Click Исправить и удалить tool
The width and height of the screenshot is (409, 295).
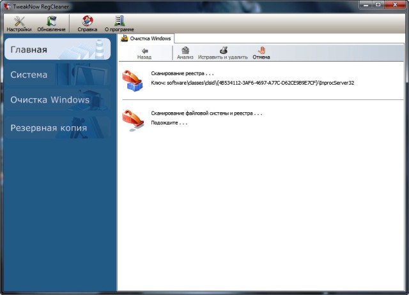pos(223,54)
